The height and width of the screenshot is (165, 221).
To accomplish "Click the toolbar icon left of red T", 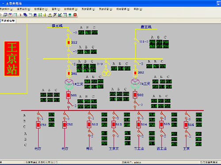I will (70, 15).
